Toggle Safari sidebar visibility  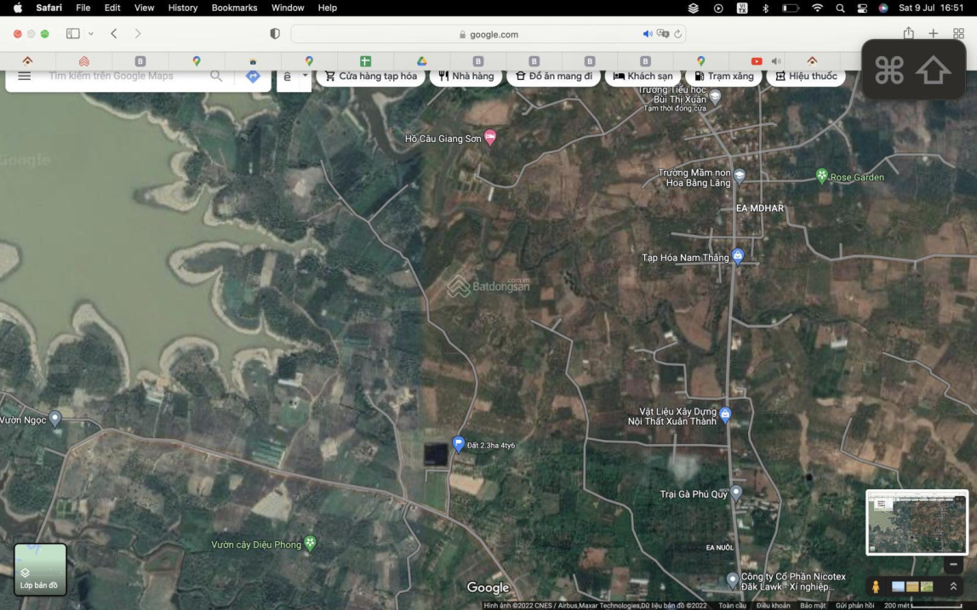[x=72, y=34]
